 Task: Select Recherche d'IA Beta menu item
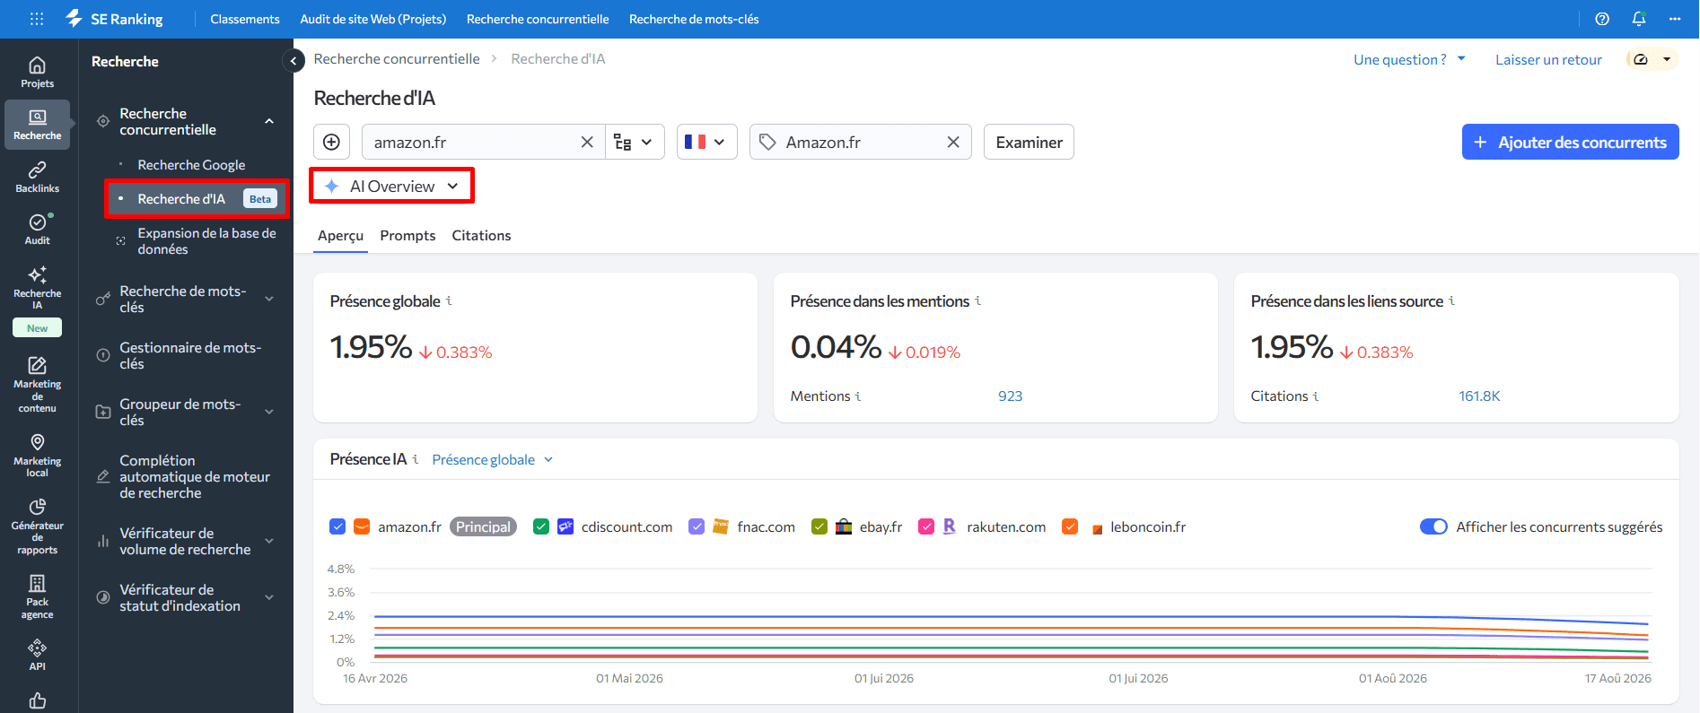pyautogui.click(x=197, y=198)
